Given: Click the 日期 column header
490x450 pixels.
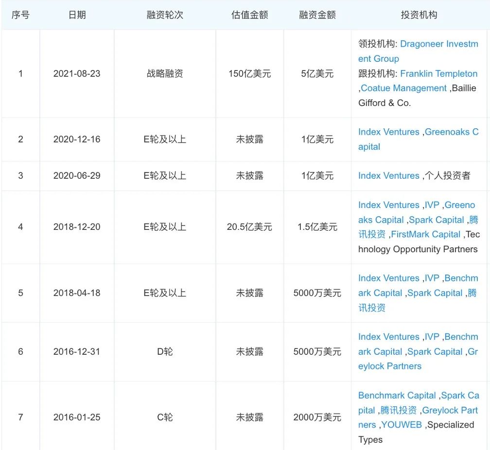Looking at the screenshot, I should tap(77, 15).
